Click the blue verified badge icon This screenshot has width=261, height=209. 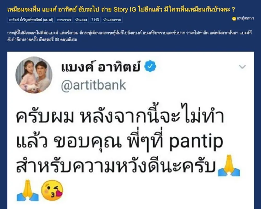tap(150, 66)
